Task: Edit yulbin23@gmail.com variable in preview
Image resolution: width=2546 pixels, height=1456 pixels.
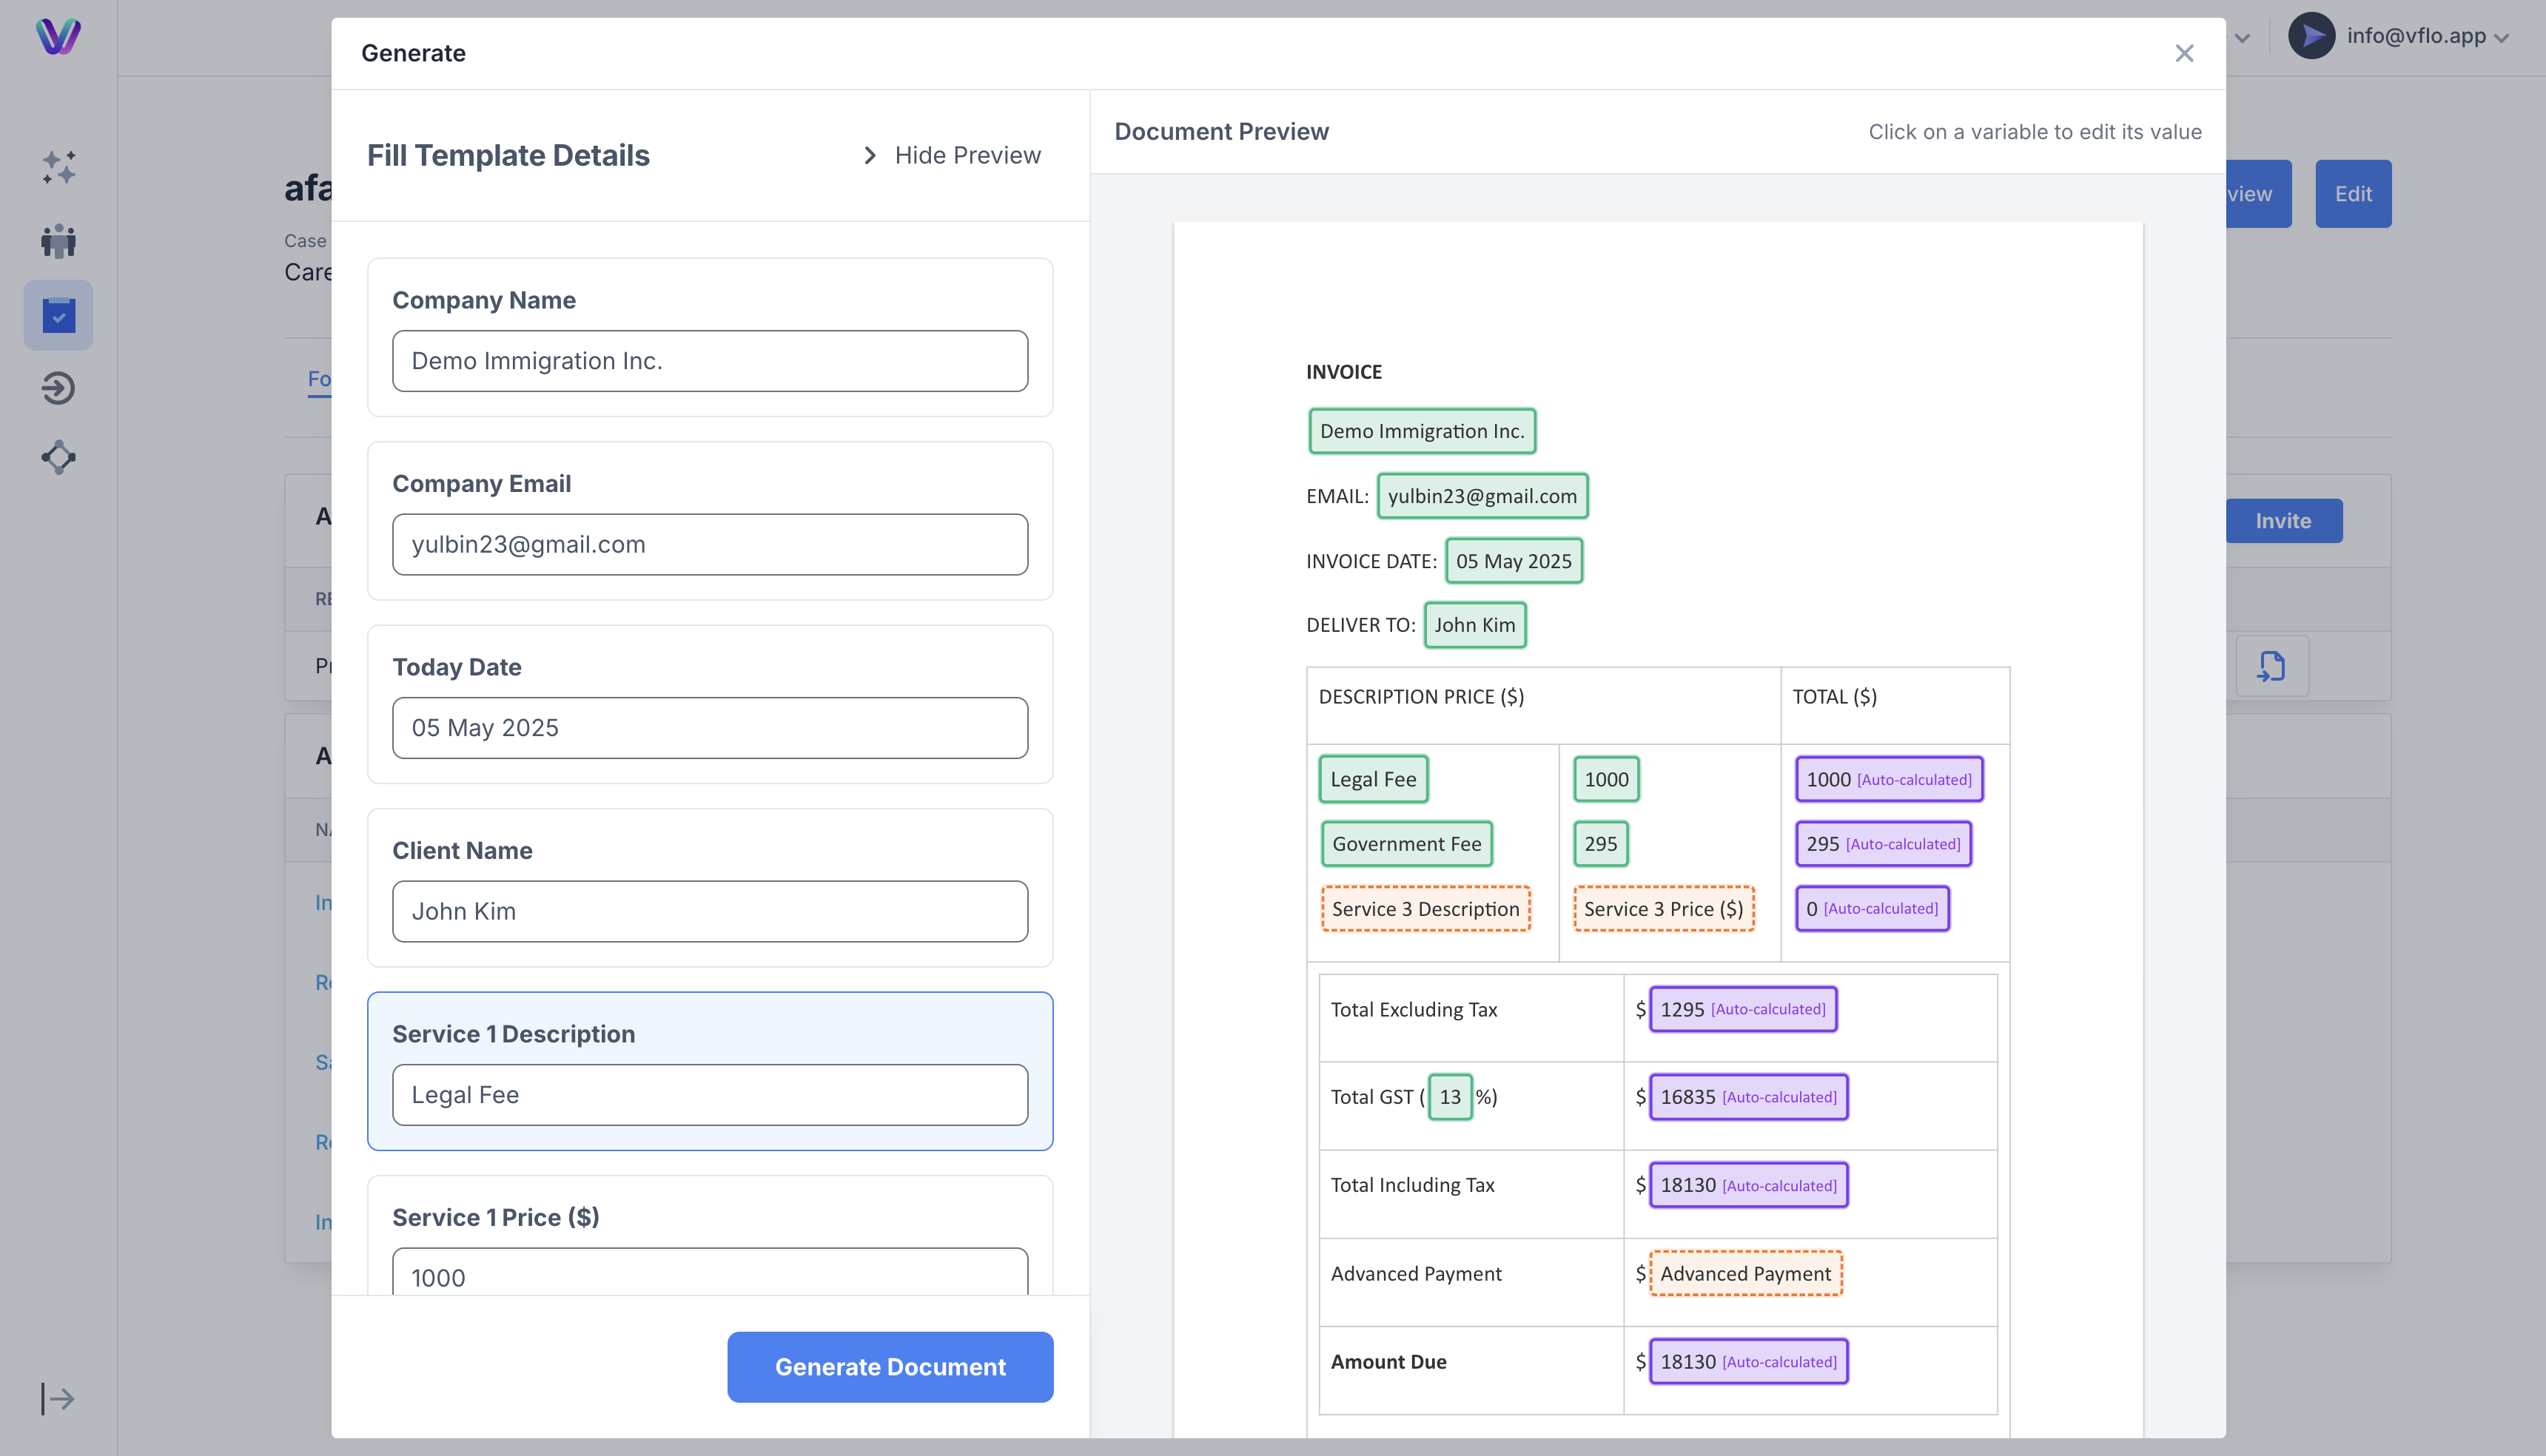Action: click(1482, 496)
